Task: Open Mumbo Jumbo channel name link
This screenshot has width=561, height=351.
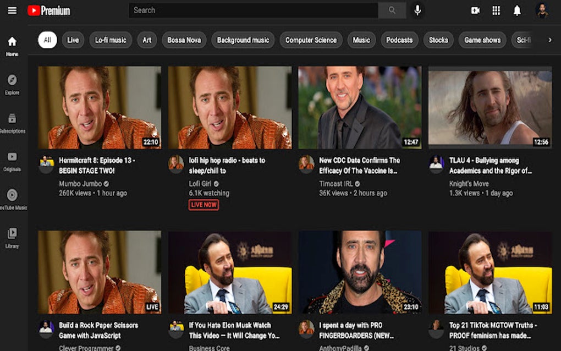Action: click(x=80, y=184)
